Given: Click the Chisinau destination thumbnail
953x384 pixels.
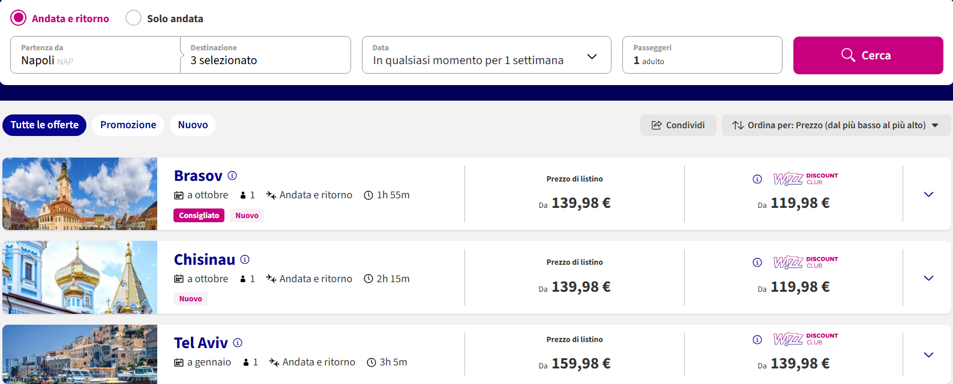Looking at the screenshot, I should (80, 277).
